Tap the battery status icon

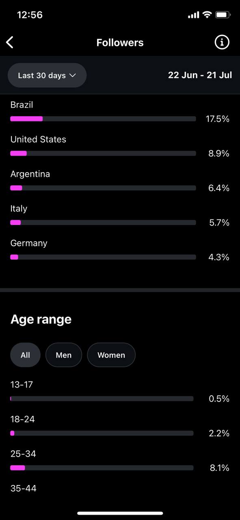click(x=223, y=15)
